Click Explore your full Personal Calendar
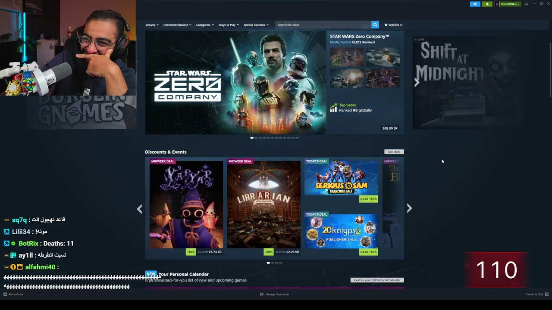 (377, 280)
